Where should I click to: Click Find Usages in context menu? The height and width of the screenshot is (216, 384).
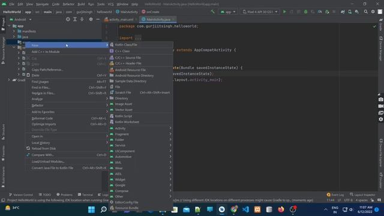tap(67, 82)
